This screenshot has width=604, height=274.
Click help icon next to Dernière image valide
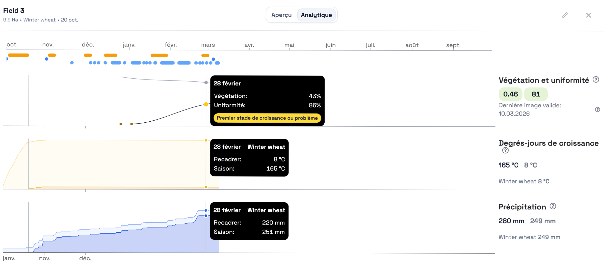[597, 109]
